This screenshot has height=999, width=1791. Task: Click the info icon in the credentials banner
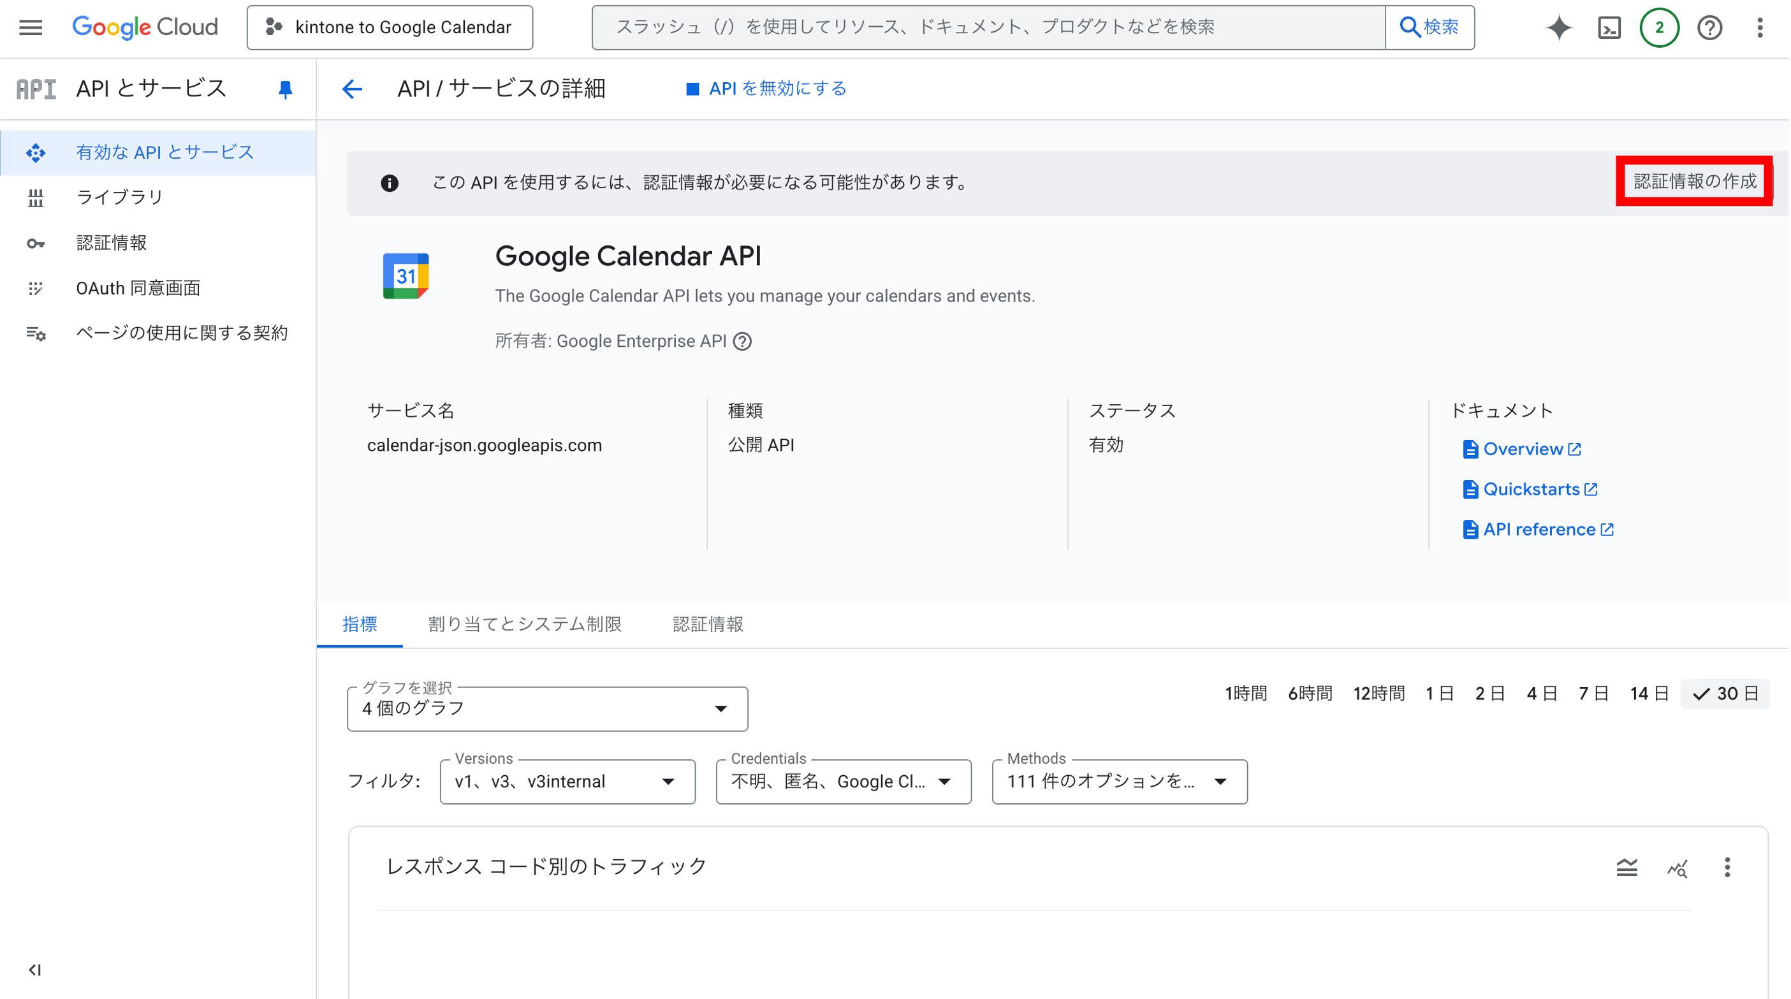(390, 183)
